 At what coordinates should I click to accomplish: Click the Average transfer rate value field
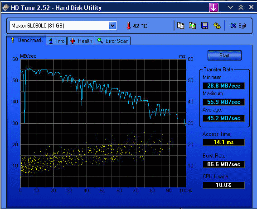click(x=224, y=118)
